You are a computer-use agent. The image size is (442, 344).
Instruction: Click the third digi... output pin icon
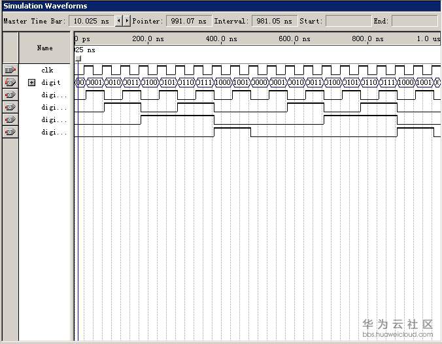(10, 119)
